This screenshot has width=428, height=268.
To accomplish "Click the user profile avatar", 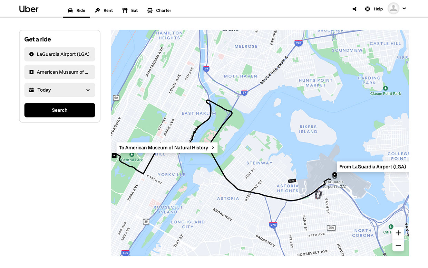I will (393, 9).
